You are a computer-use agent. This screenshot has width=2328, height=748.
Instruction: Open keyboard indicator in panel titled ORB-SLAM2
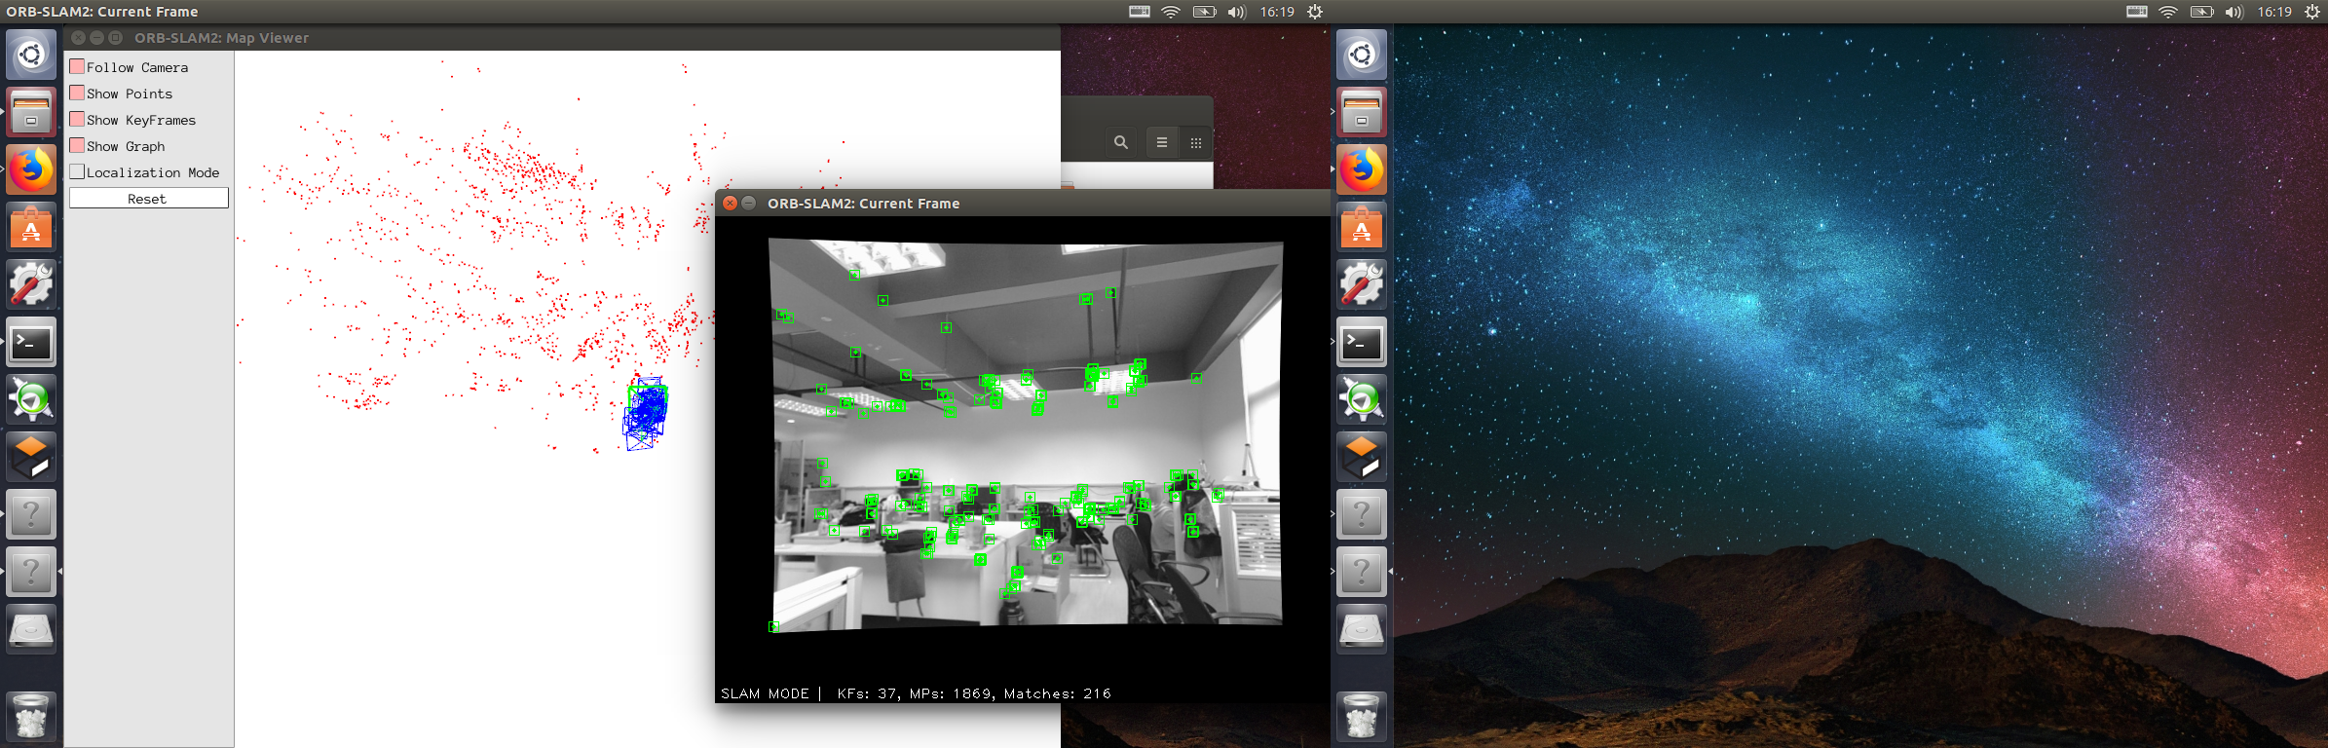(x=1140, y=12)
